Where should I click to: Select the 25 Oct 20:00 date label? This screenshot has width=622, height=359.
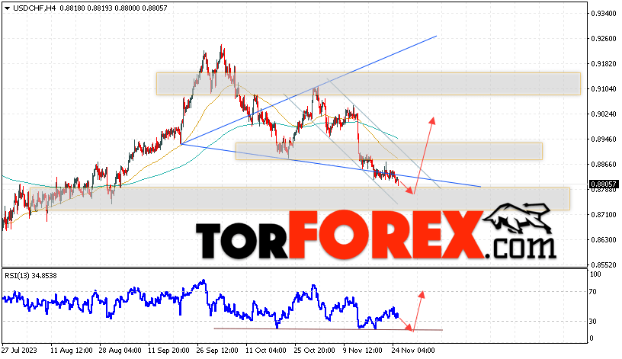click(315, 351)
